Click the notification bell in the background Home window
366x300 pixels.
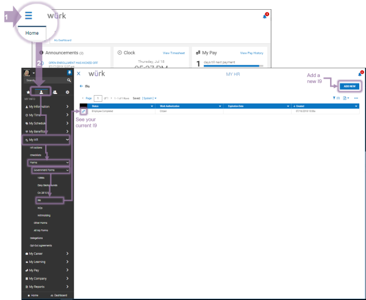(265, 16)
